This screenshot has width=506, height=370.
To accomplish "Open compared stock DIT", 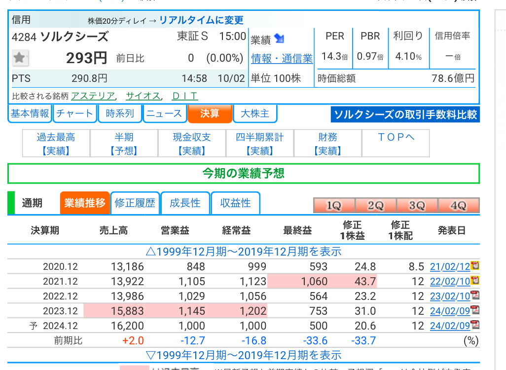I will 184,96.
